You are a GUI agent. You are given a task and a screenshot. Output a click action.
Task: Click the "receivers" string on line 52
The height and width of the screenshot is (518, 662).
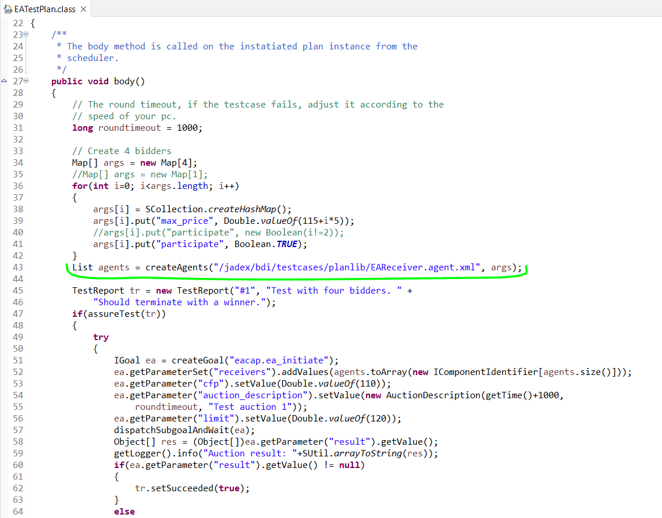click(242, 371)
